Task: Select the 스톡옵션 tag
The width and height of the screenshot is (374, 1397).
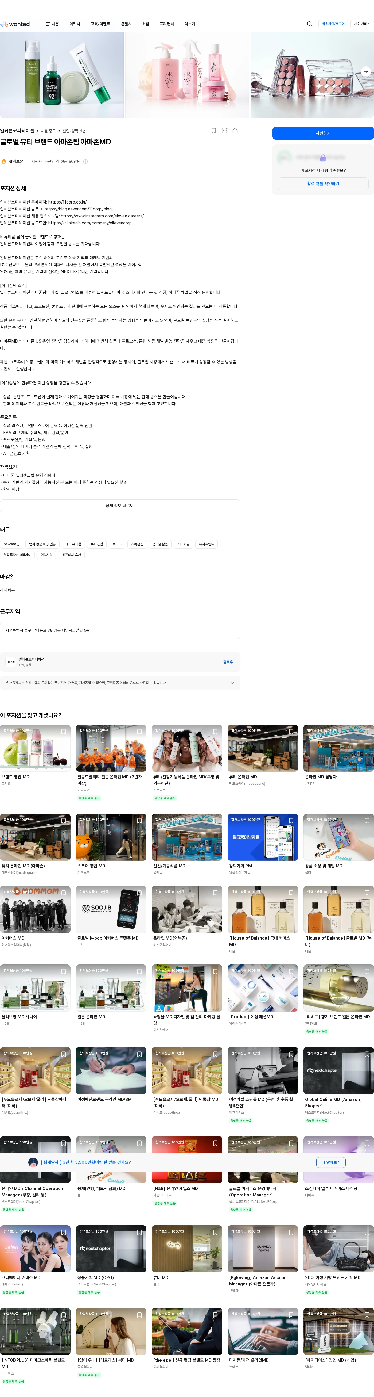Action: [137, 544]
